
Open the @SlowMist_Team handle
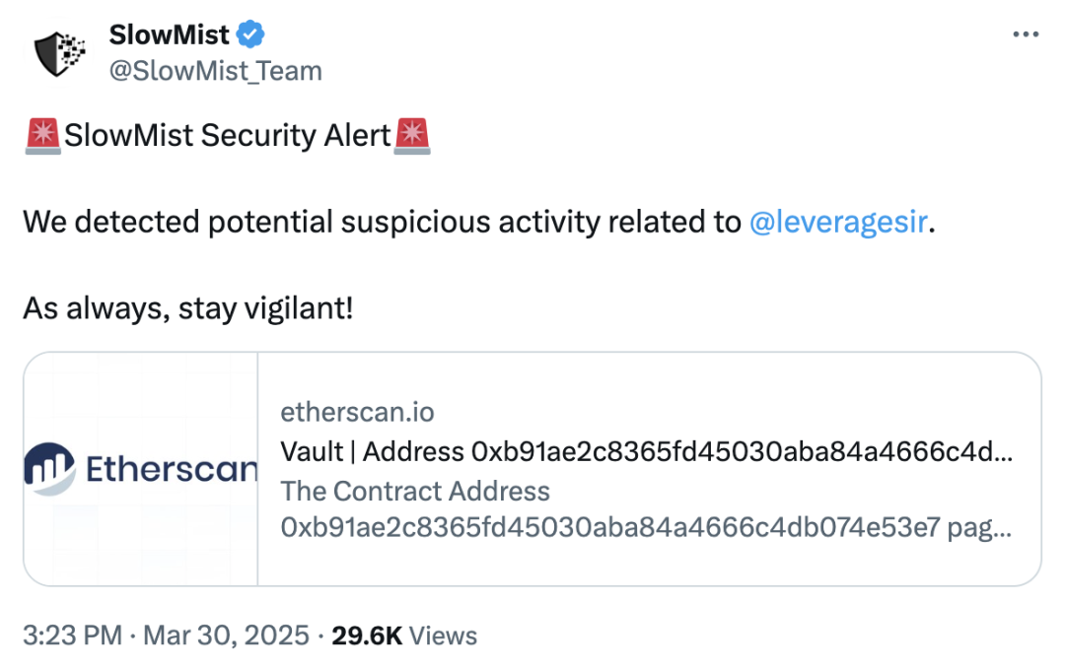click(214, 71)
